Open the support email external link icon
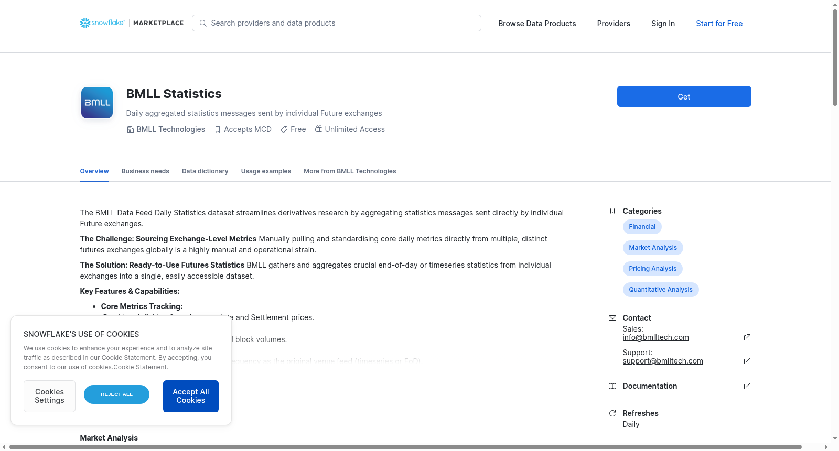The height and width of the screenshot is (451, 839). pos(747,361)
